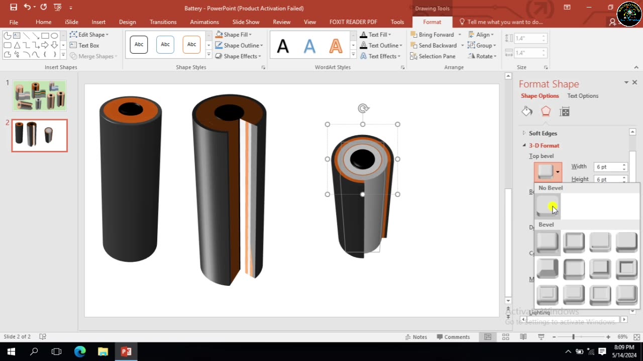
Task: Pick the second bevel preset in row one
Action: click(x=574, y=242)
